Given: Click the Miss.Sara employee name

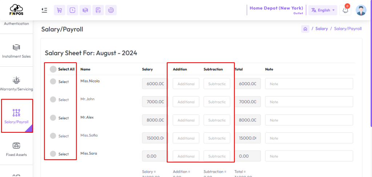Looking at the screenshot, I should coord(89,153).
